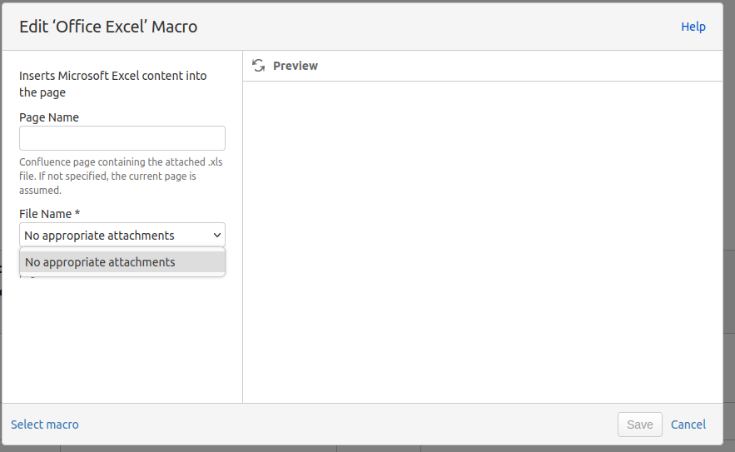Expand the File Name dropdown

pos(122,235)
